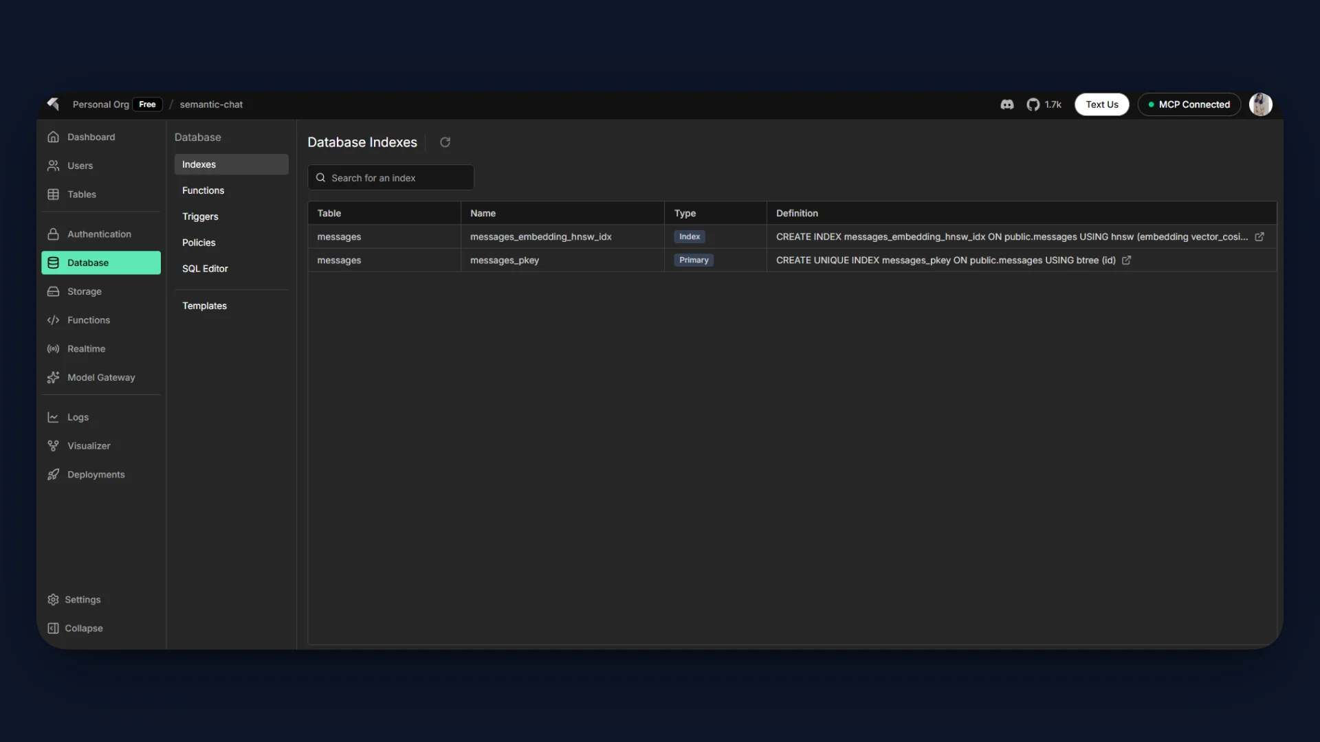Open Personal Org switcher

tap(101, 104)
